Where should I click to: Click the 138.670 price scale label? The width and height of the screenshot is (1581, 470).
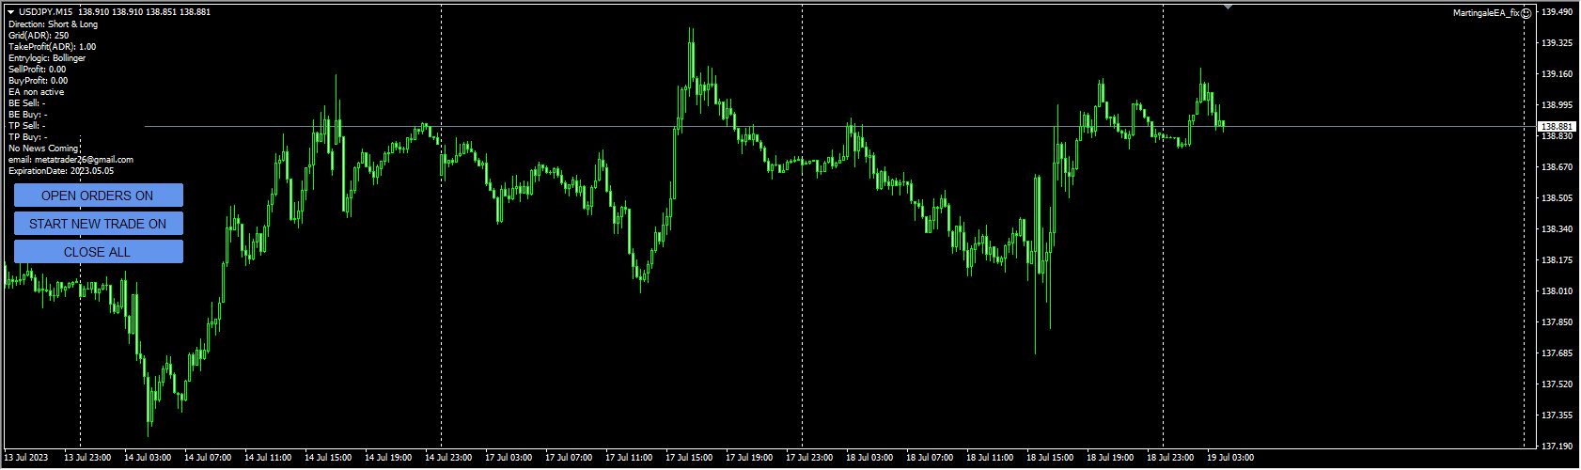coord(1558,167)
